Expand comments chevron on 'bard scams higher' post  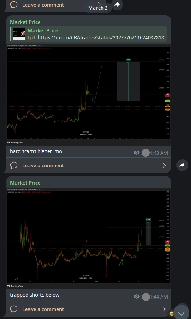(164, 165)
